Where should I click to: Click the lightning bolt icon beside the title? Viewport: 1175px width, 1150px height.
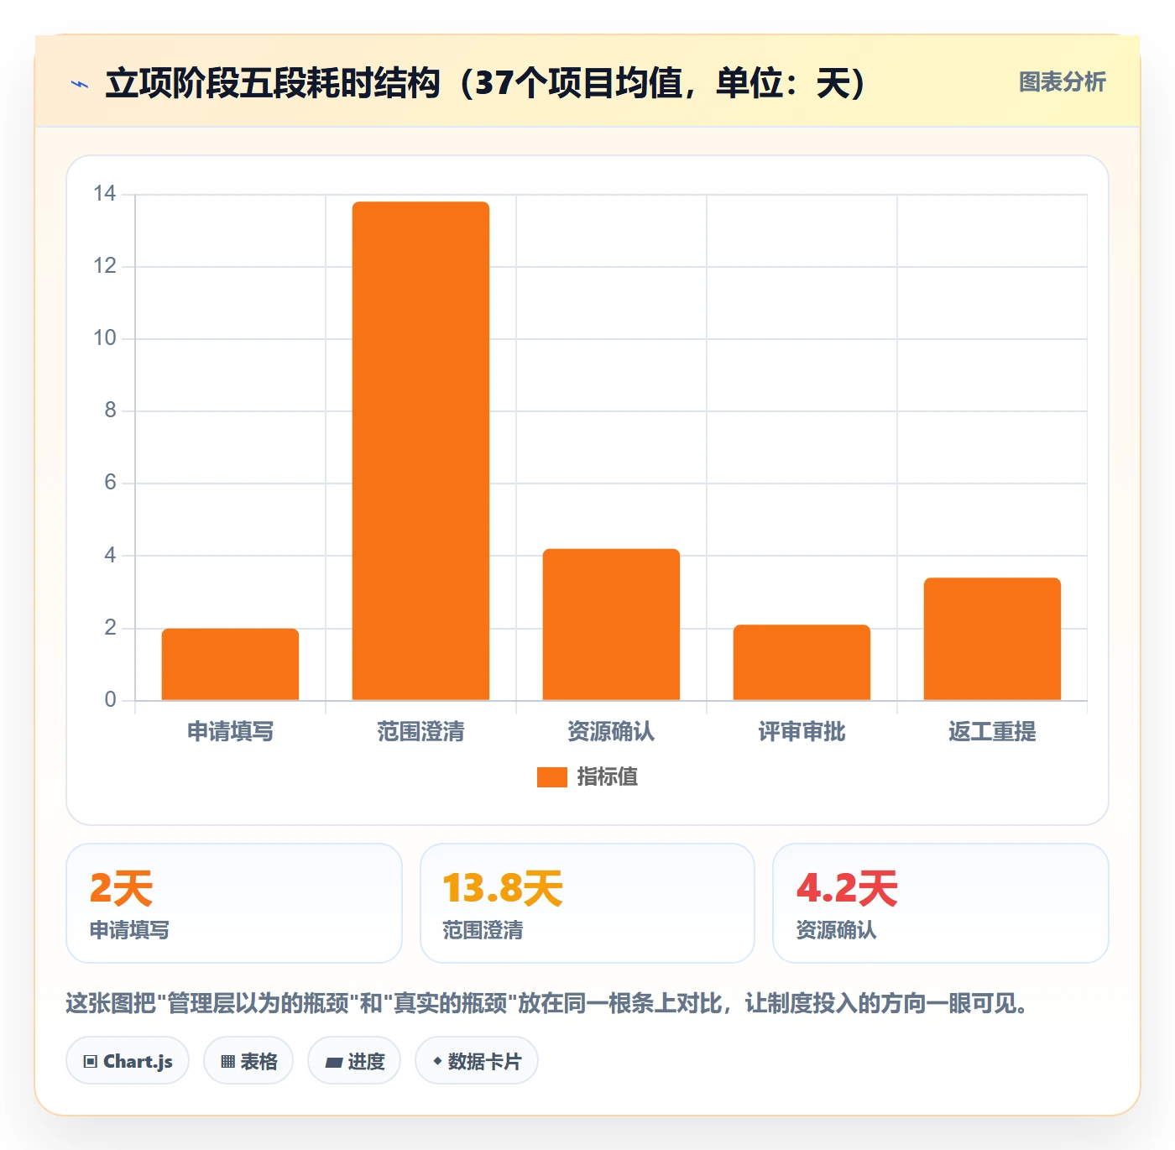pyautogui.click(x=80, y=84)
